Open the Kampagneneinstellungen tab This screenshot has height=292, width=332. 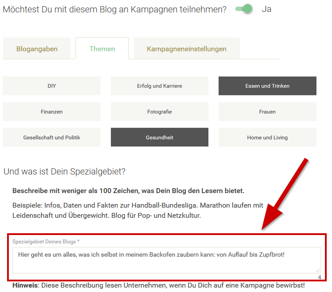pos(186,49)
